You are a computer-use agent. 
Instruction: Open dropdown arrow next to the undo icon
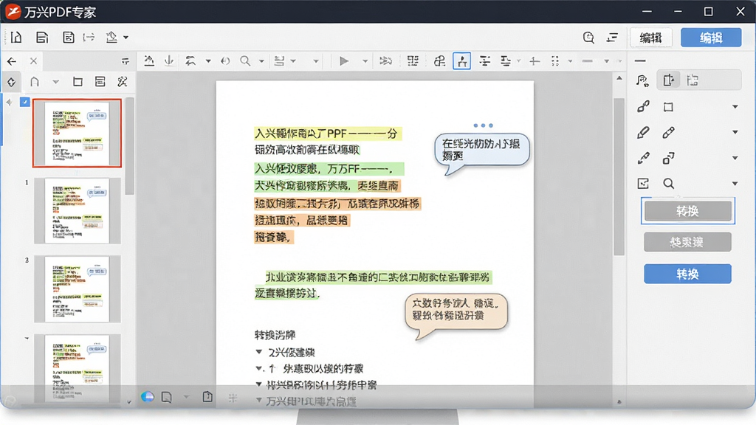208,61
